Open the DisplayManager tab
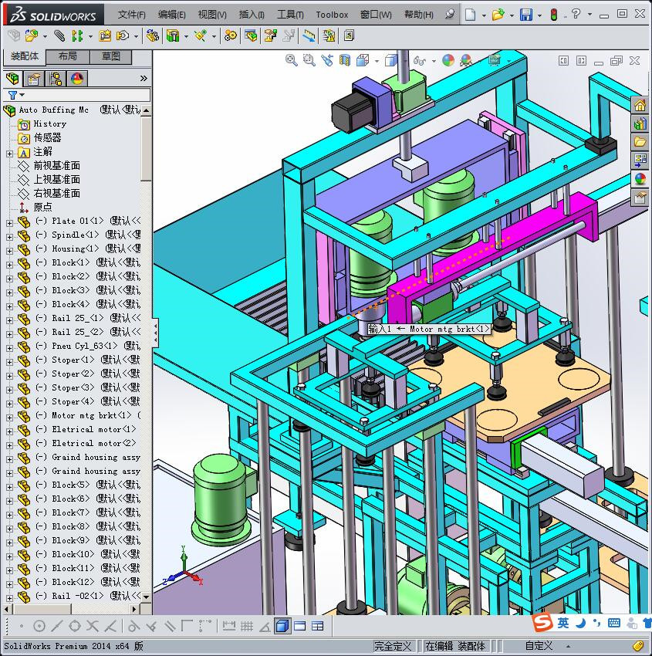 [x=77, y=78]
